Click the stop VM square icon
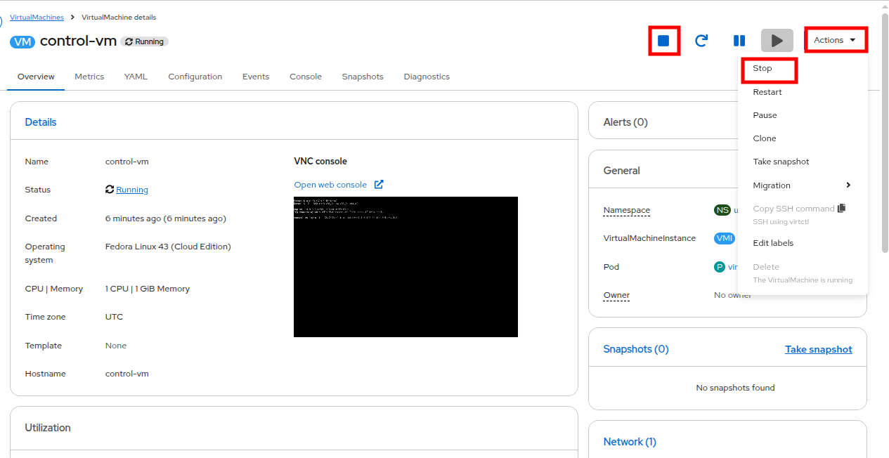 663,40
